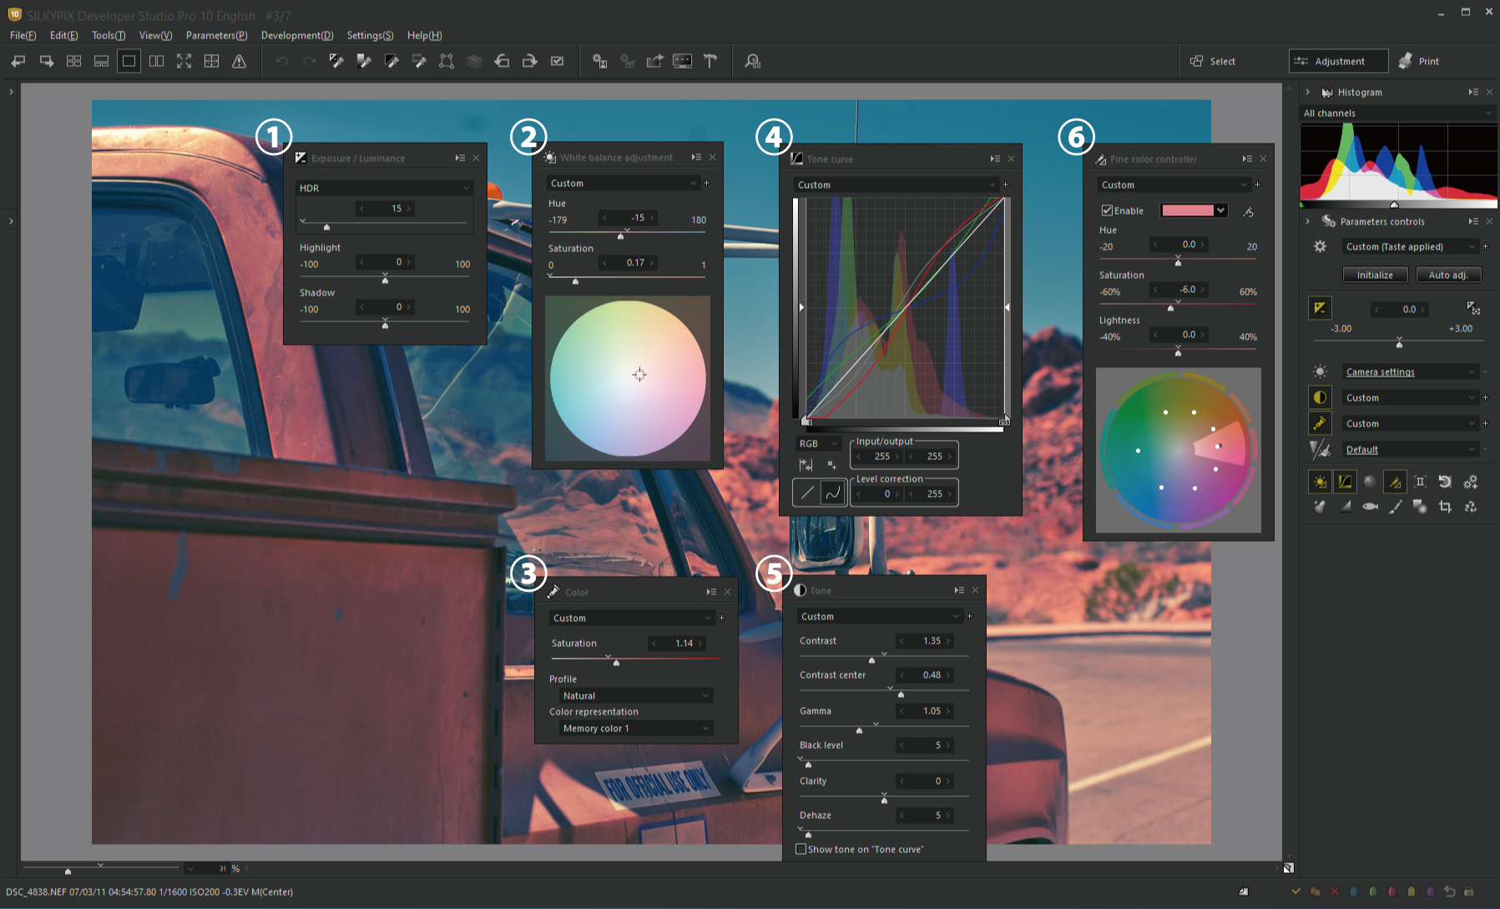Viewport: 1500px width, 909px height.
Task: Open HDR dropdown in Exposure panel
Action: [x=385, y=188]
